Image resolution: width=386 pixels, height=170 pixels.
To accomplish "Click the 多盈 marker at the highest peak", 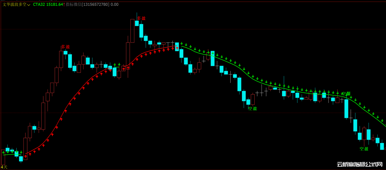I will (141, 18).
